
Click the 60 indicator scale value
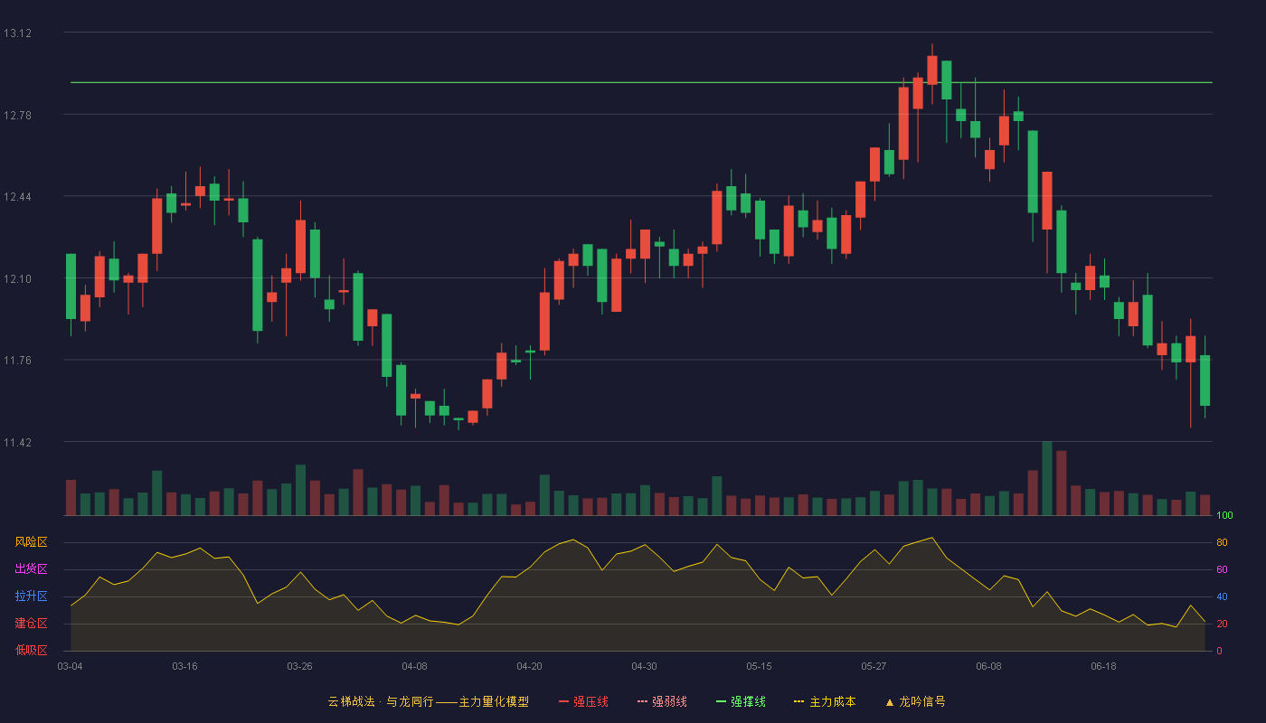click(x=1222, y=570)
